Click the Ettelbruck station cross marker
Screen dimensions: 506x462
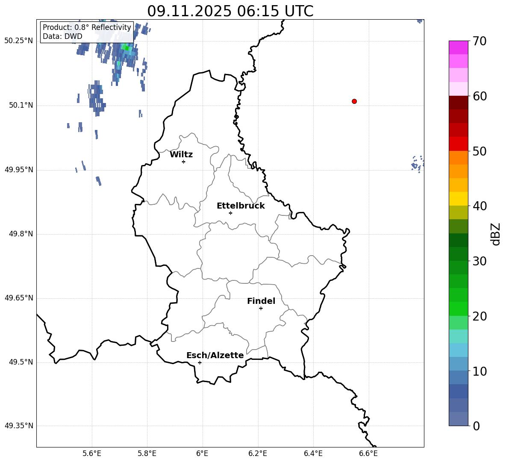click(230, 213)
